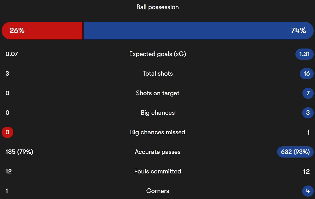This screenshot has width=315, height=199.
Task: Select the 1.31 xG blue badge
Action: tap(304, 54)
